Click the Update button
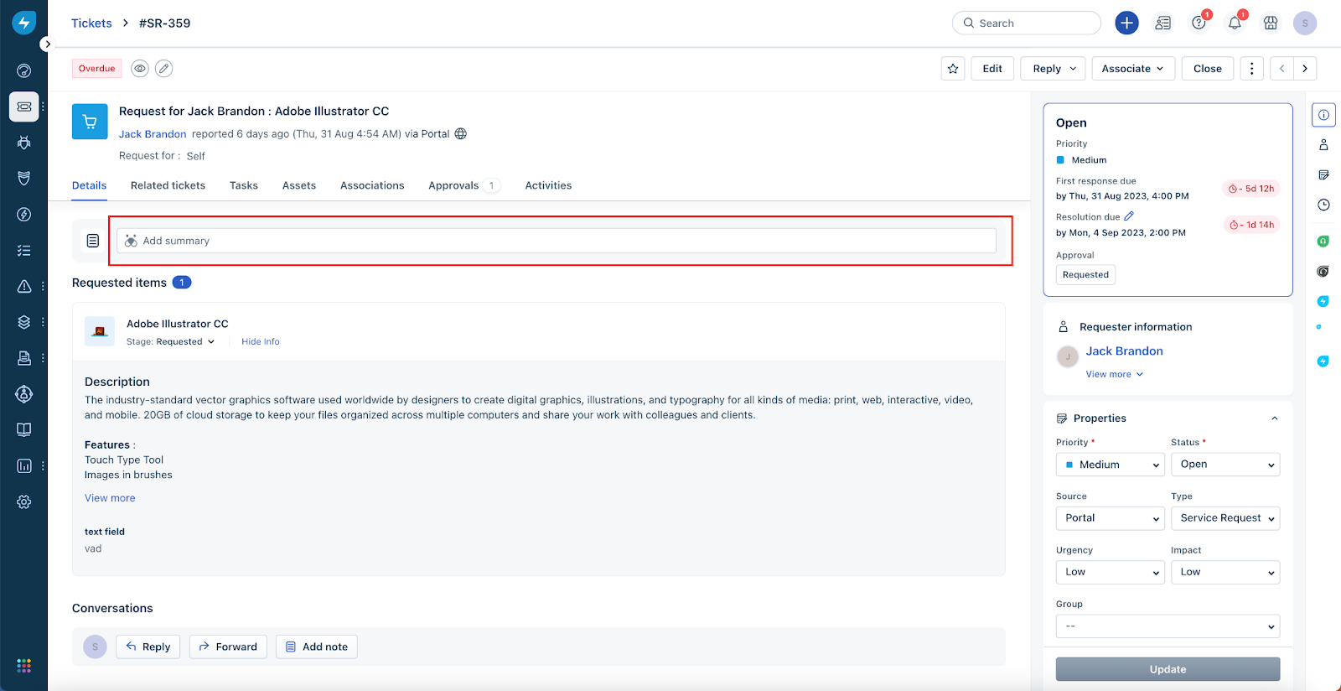Screen dimensions: 1341x691 pyautogui.click(x=1168, y=669)
